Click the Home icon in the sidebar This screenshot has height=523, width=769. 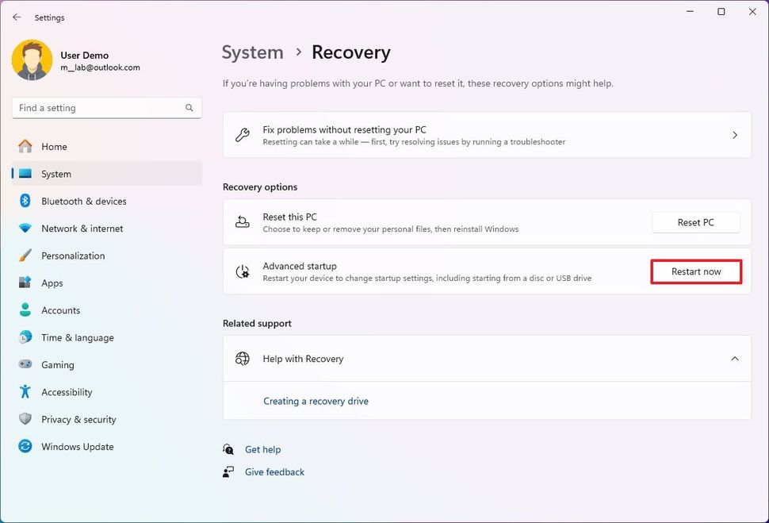pyautogui.click(x=25, y=147)
